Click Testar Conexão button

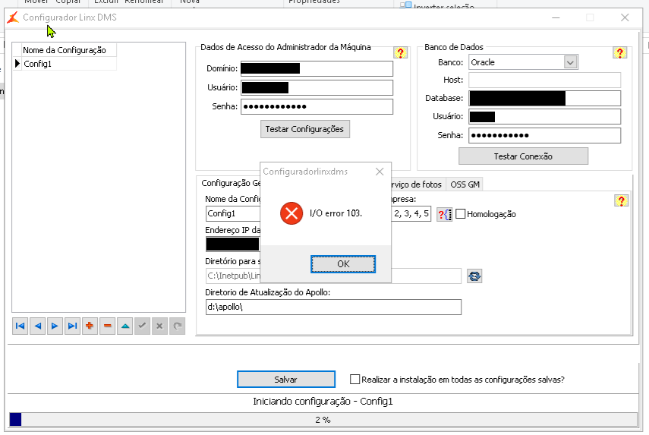coord(523,156)
